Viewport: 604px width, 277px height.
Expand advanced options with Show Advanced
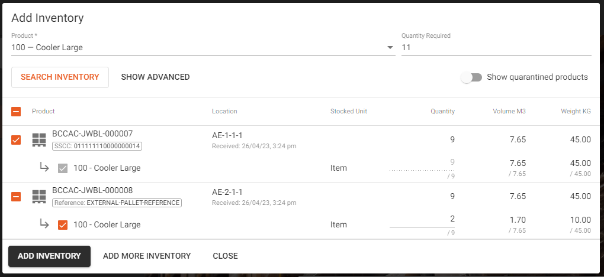click(x=155, y=77)
